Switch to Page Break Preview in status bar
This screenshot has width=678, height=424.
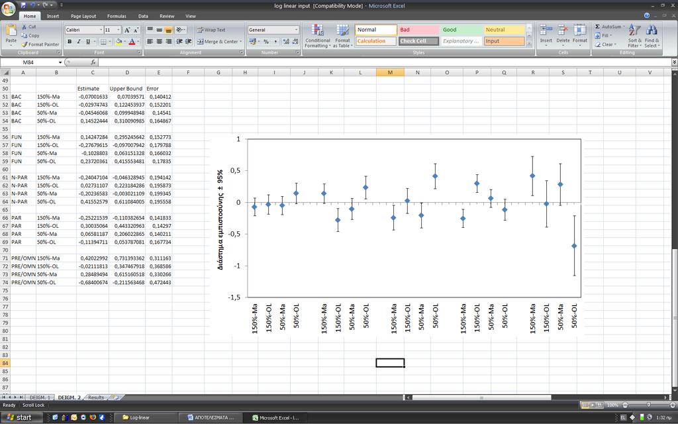coord(601,405)
